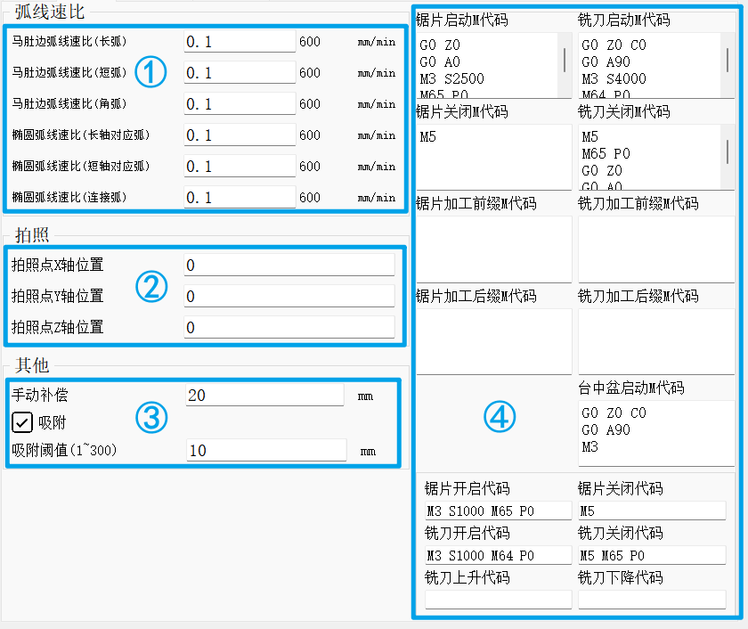
Task: Click the 锯片开启代码 input field
Action: (497, 511)
